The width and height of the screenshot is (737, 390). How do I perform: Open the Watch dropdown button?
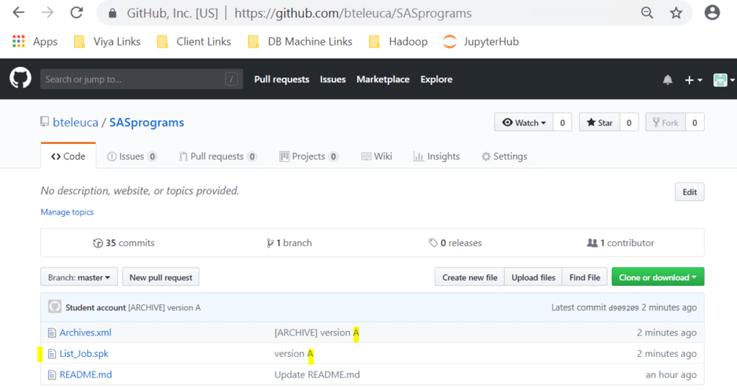[x=524, y=122]
